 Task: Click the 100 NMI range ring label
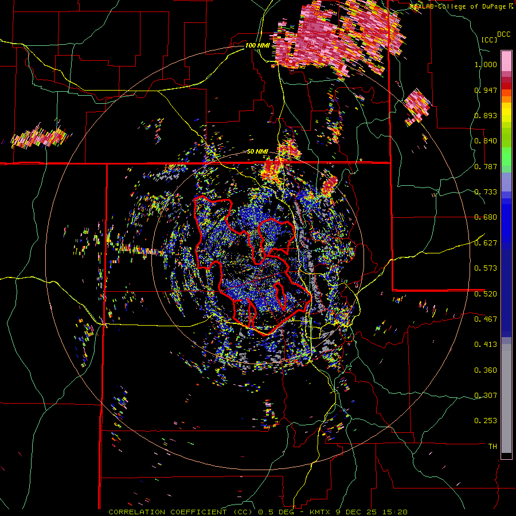pos(257,45)
